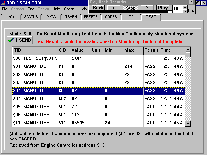207x155 pixels.
Task: Switch to the Info tab
Action: (x=11, y=17)
